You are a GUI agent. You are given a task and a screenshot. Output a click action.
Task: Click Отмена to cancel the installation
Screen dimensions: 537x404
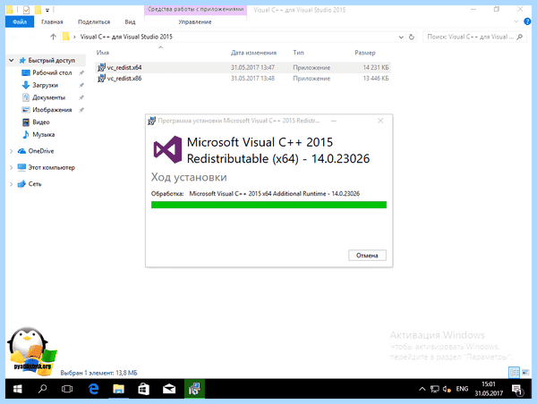(367, 256)
